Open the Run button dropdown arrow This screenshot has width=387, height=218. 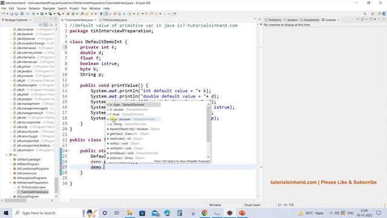click(45, 14)
